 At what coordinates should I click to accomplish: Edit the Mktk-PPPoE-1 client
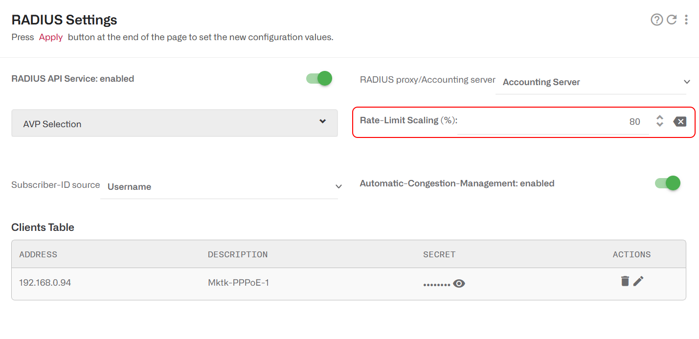tap(638, 281)
